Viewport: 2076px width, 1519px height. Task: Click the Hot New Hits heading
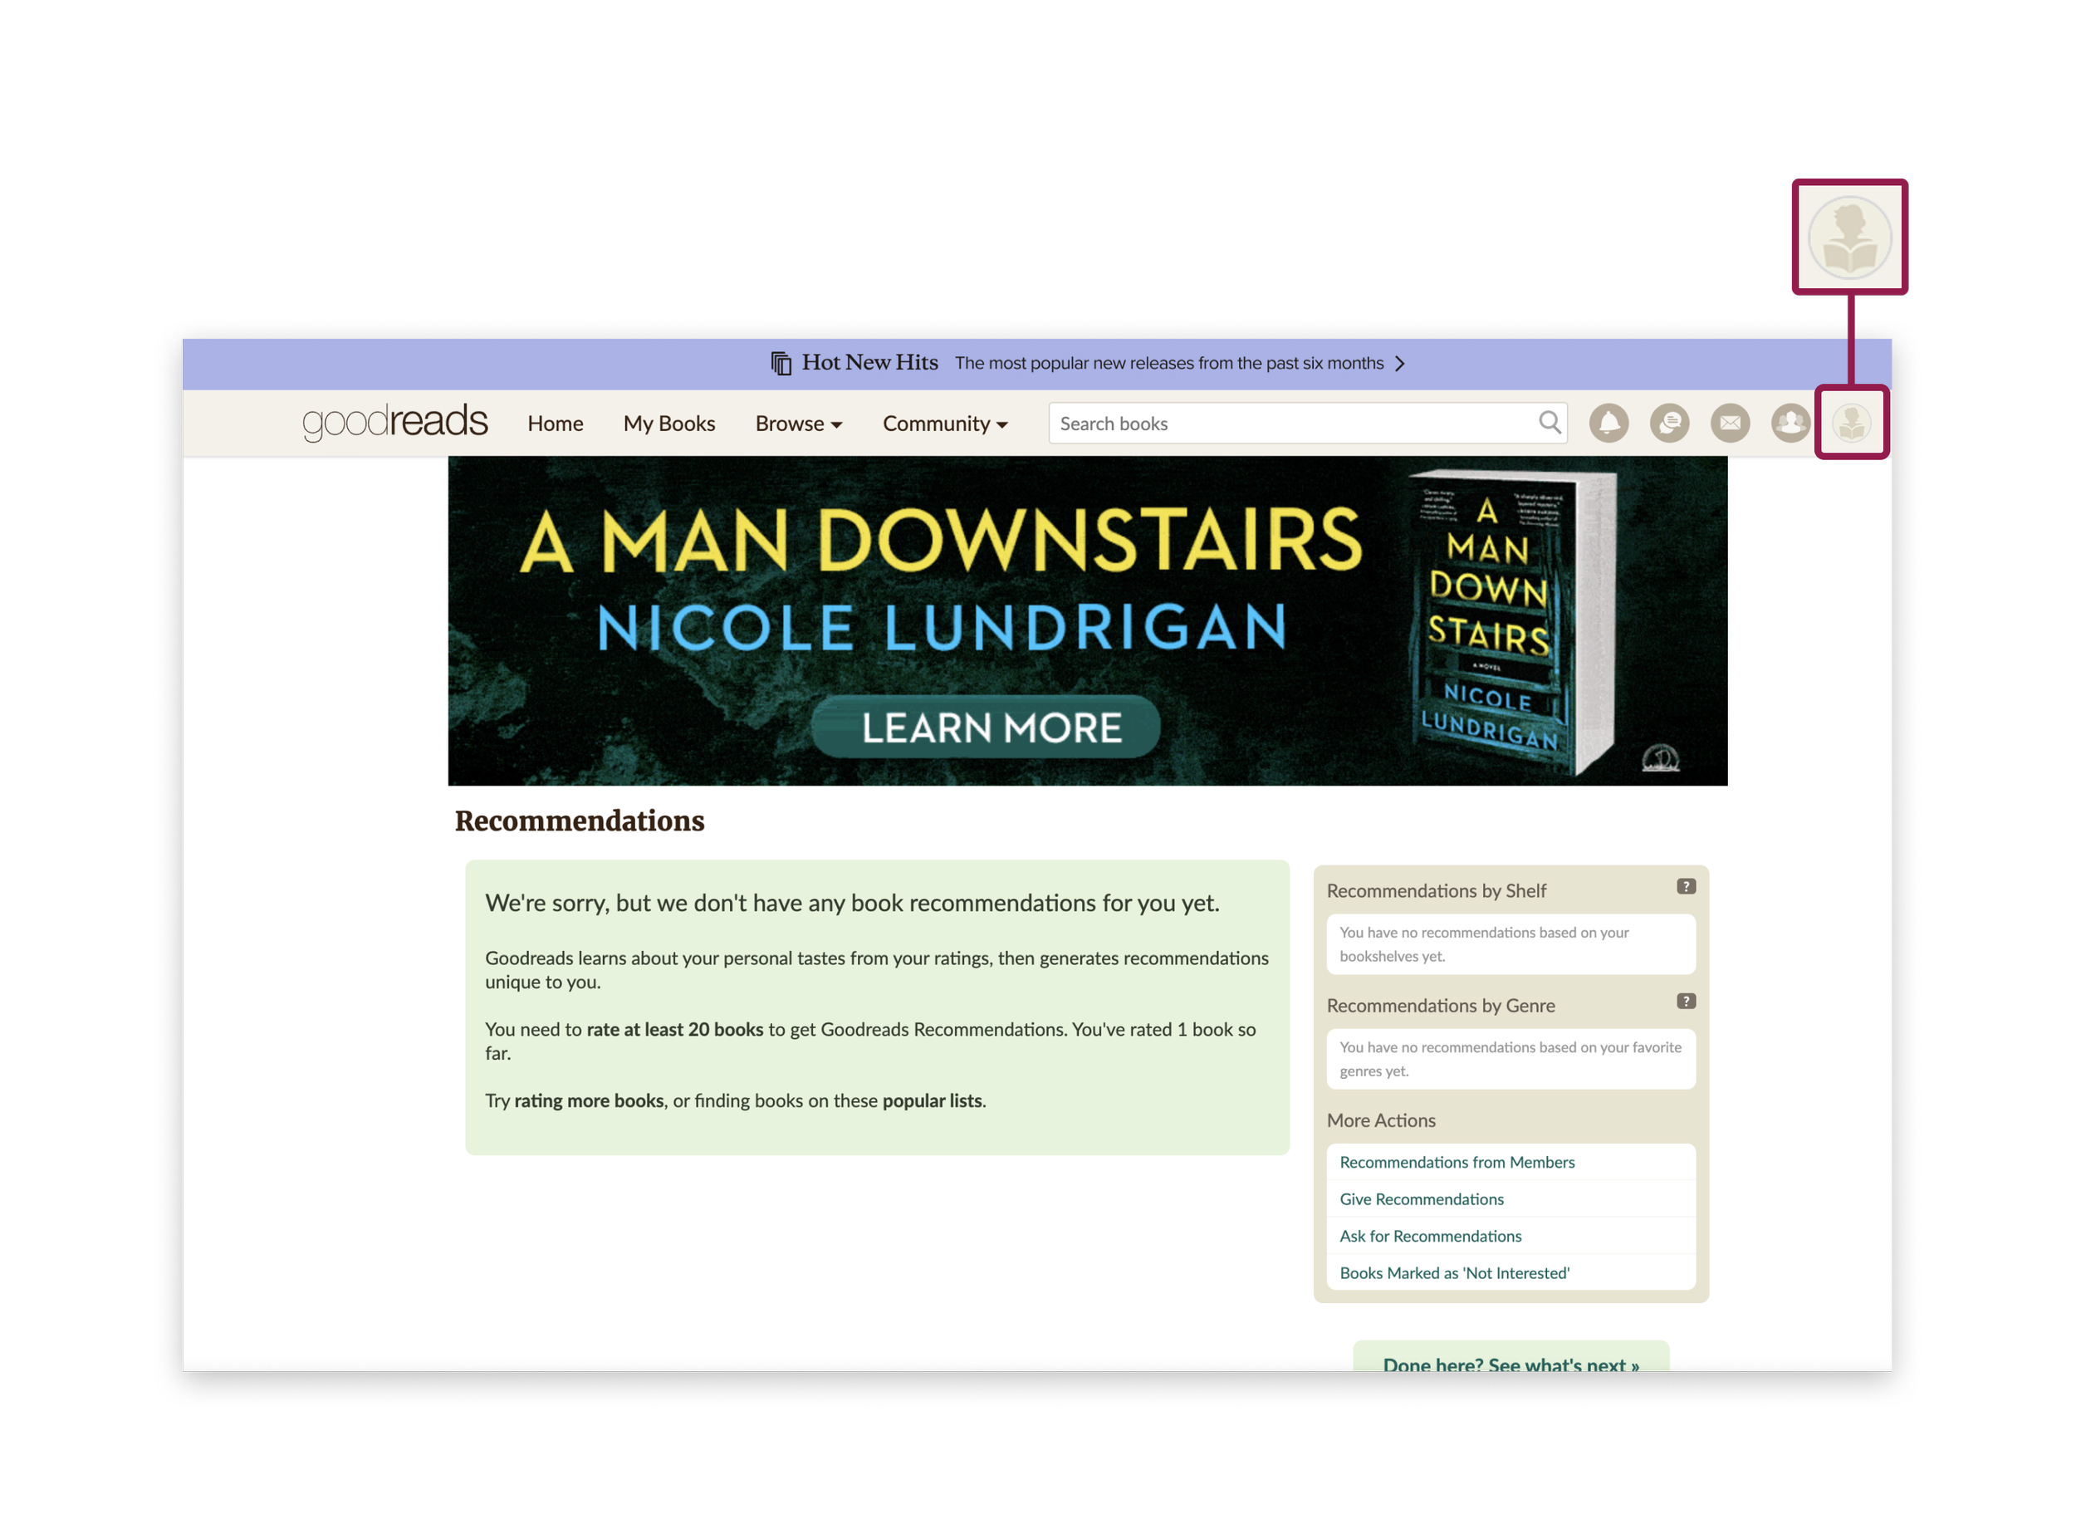tap(869, 362)
